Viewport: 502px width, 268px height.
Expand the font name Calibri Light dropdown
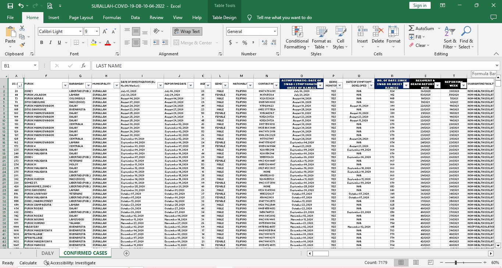tap(79, 32)
